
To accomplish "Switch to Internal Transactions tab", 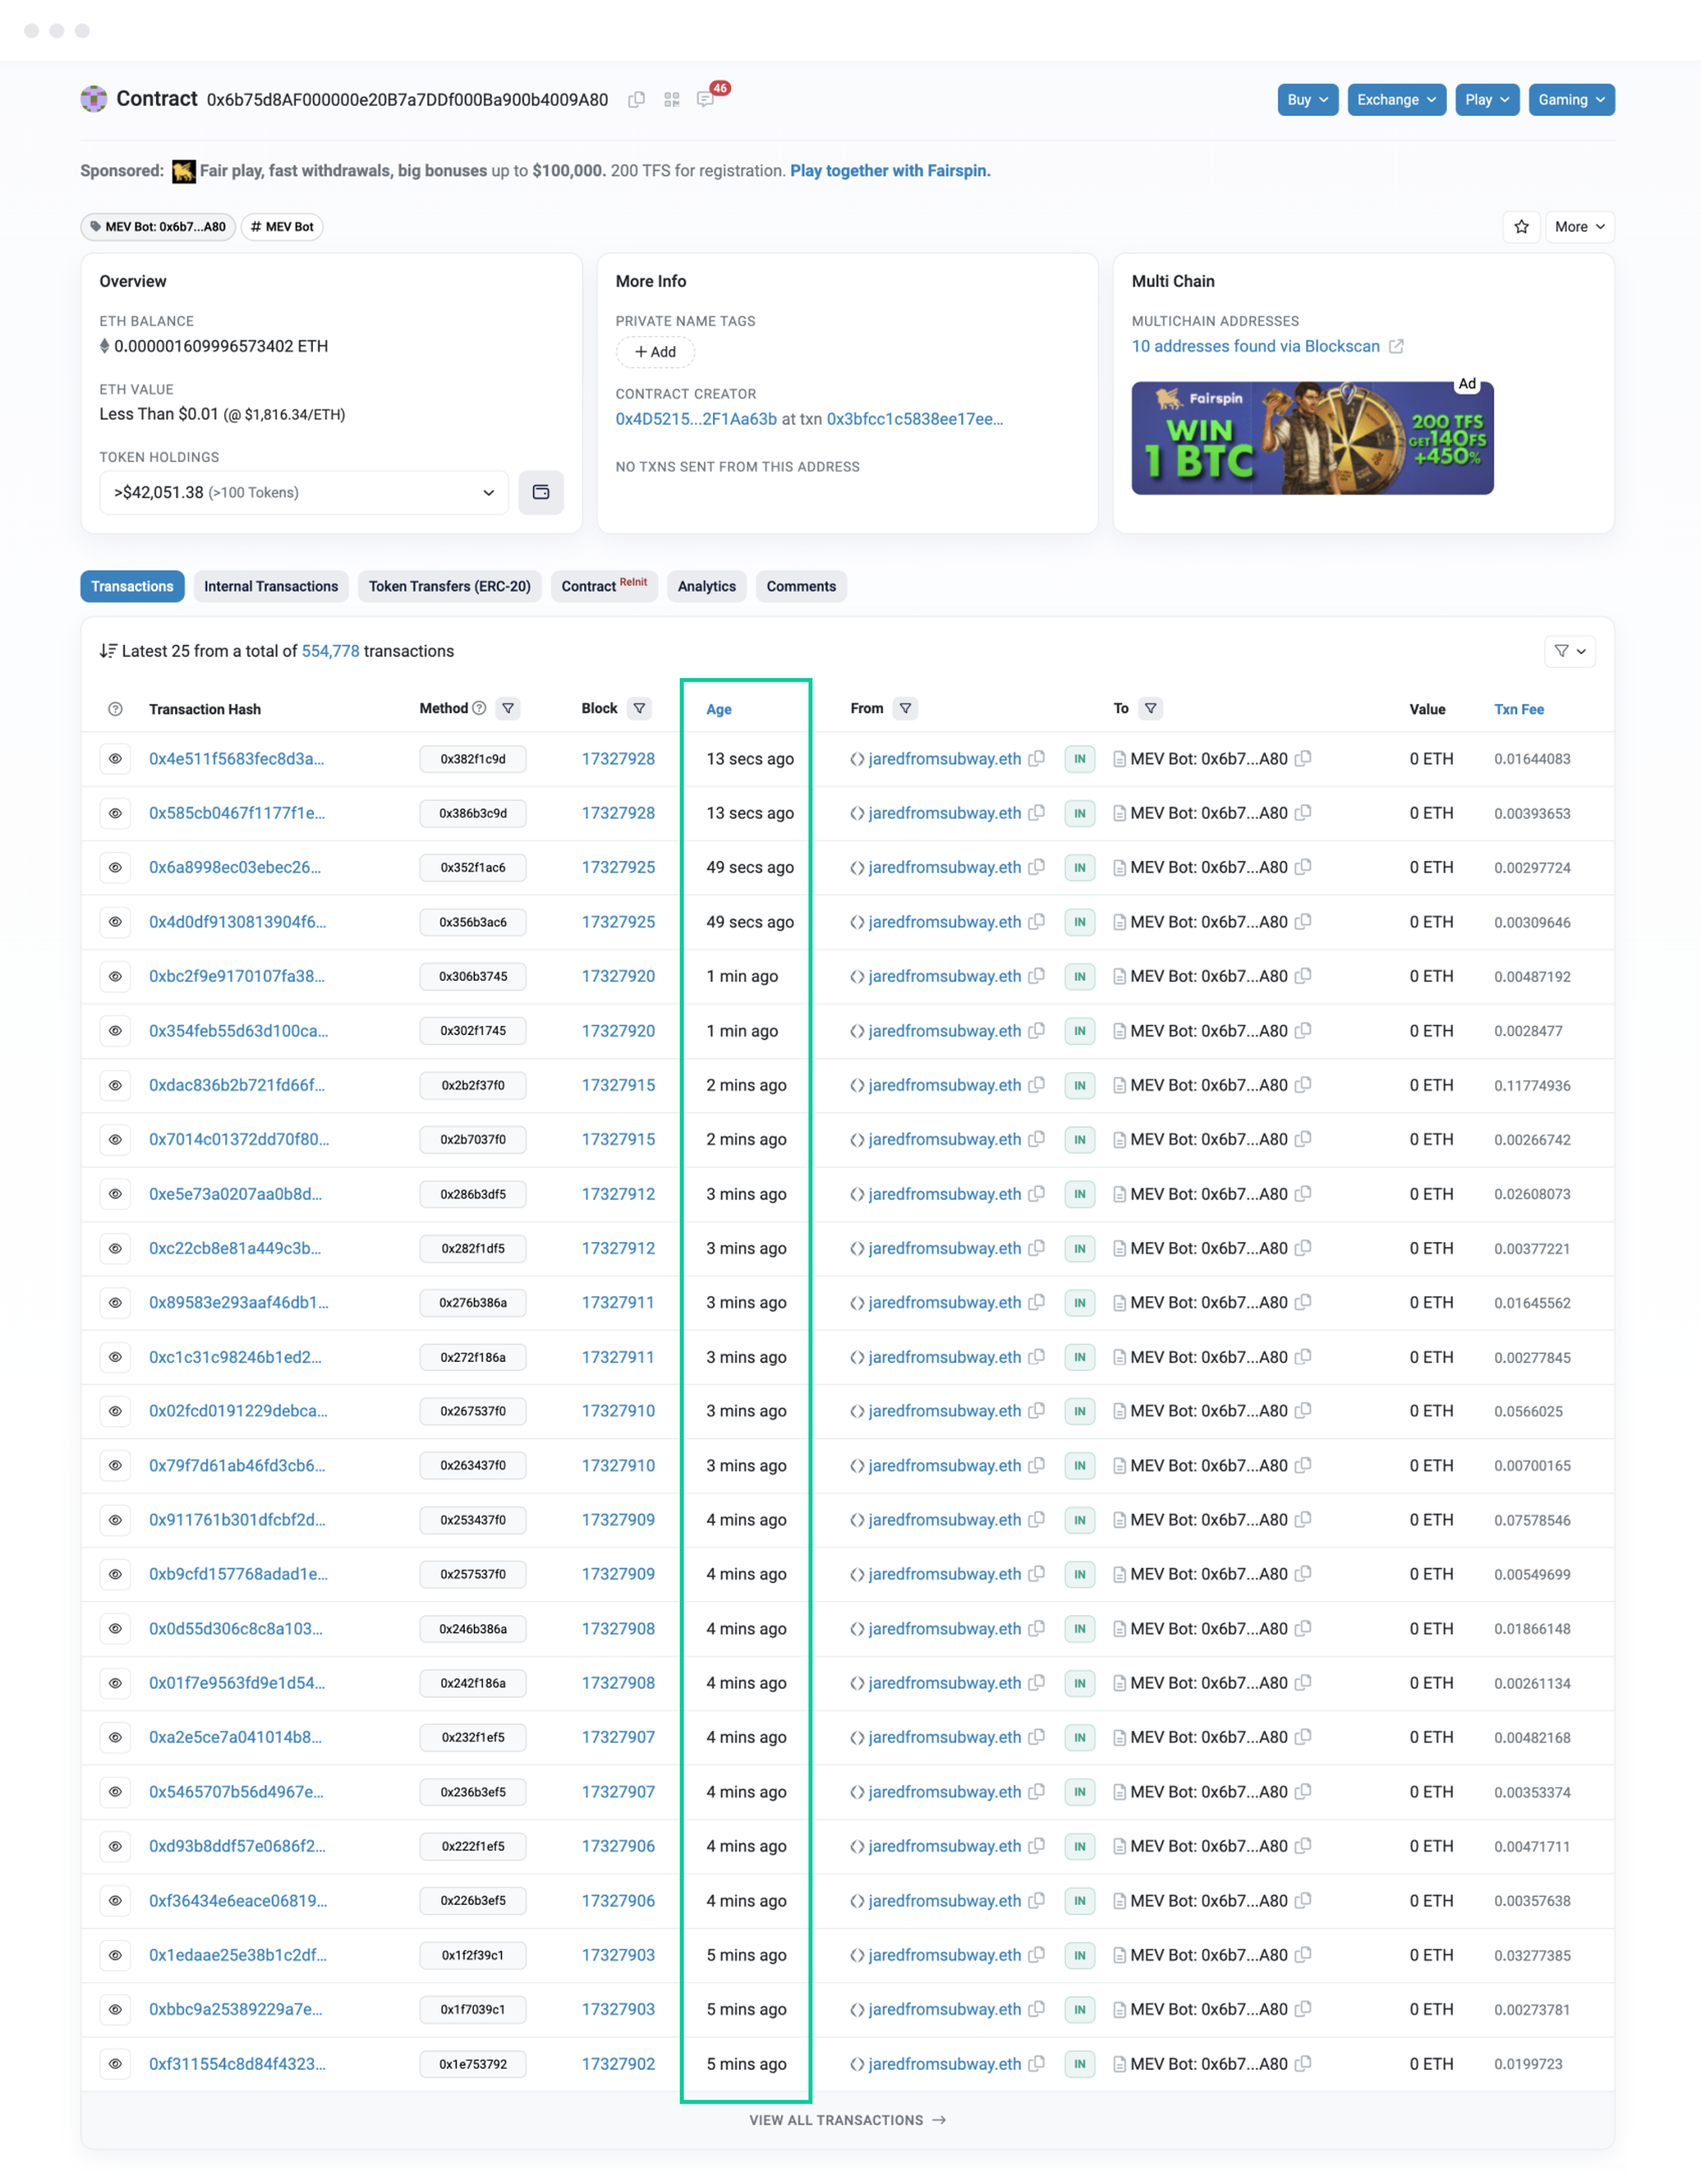I will [271, 587].
